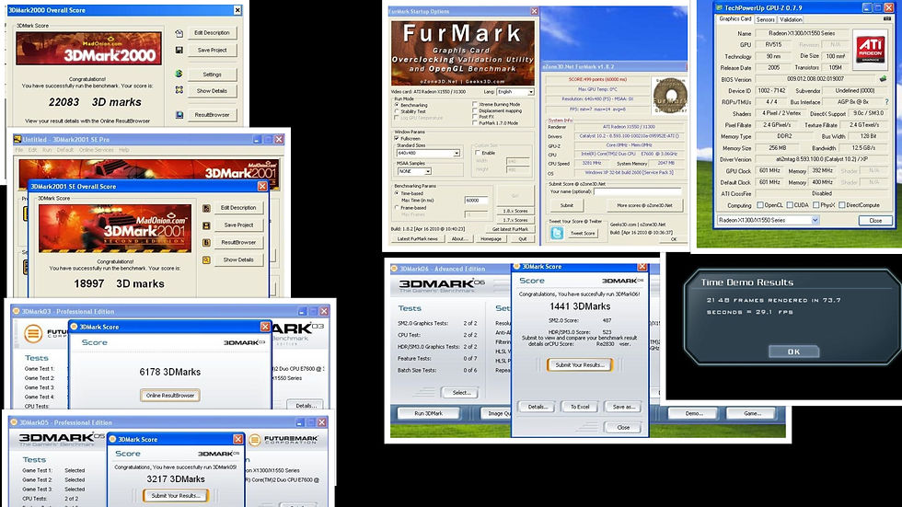This screenshot has height=507, width=902.
Task: Click the GPU-Z screenshot camera icon
Action: tap(886, 19)
